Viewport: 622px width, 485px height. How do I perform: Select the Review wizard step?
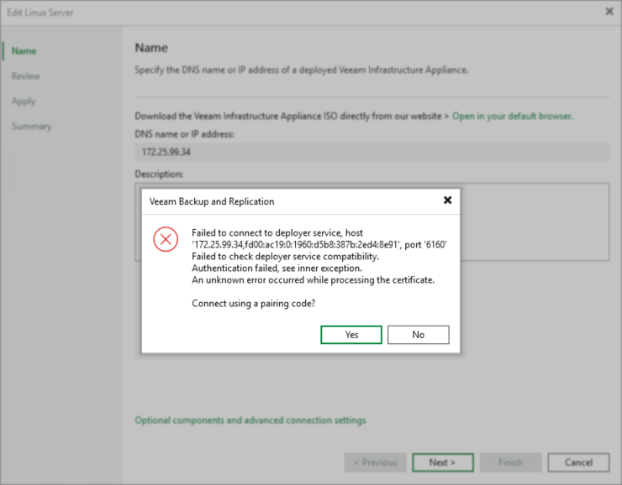tap(26, 76)
